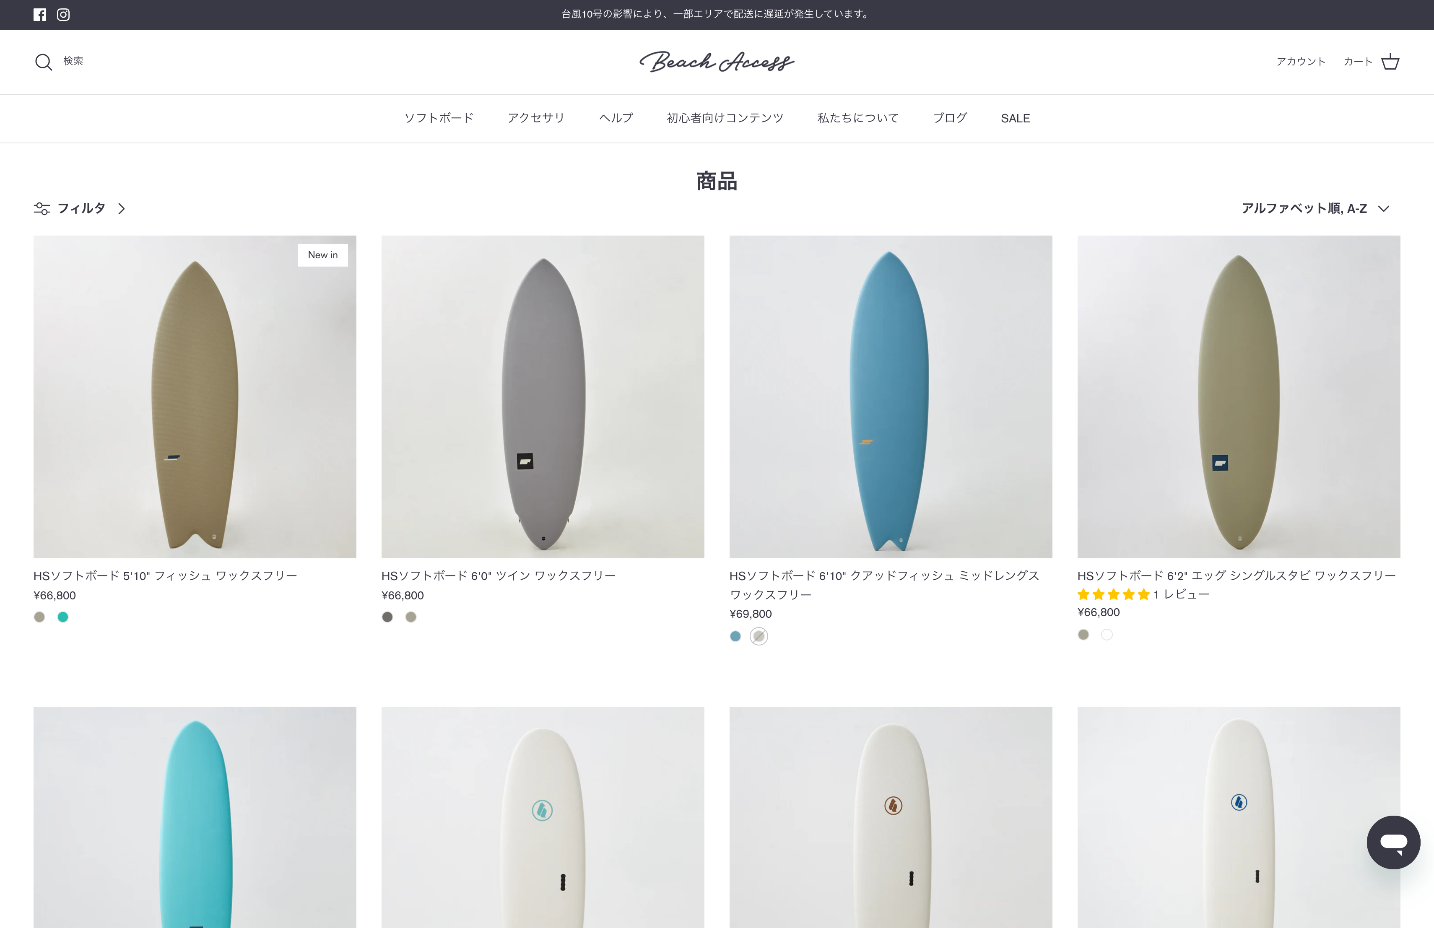
Task: Open the blue quad fish surfboard image
Action: tap(891, 396)
